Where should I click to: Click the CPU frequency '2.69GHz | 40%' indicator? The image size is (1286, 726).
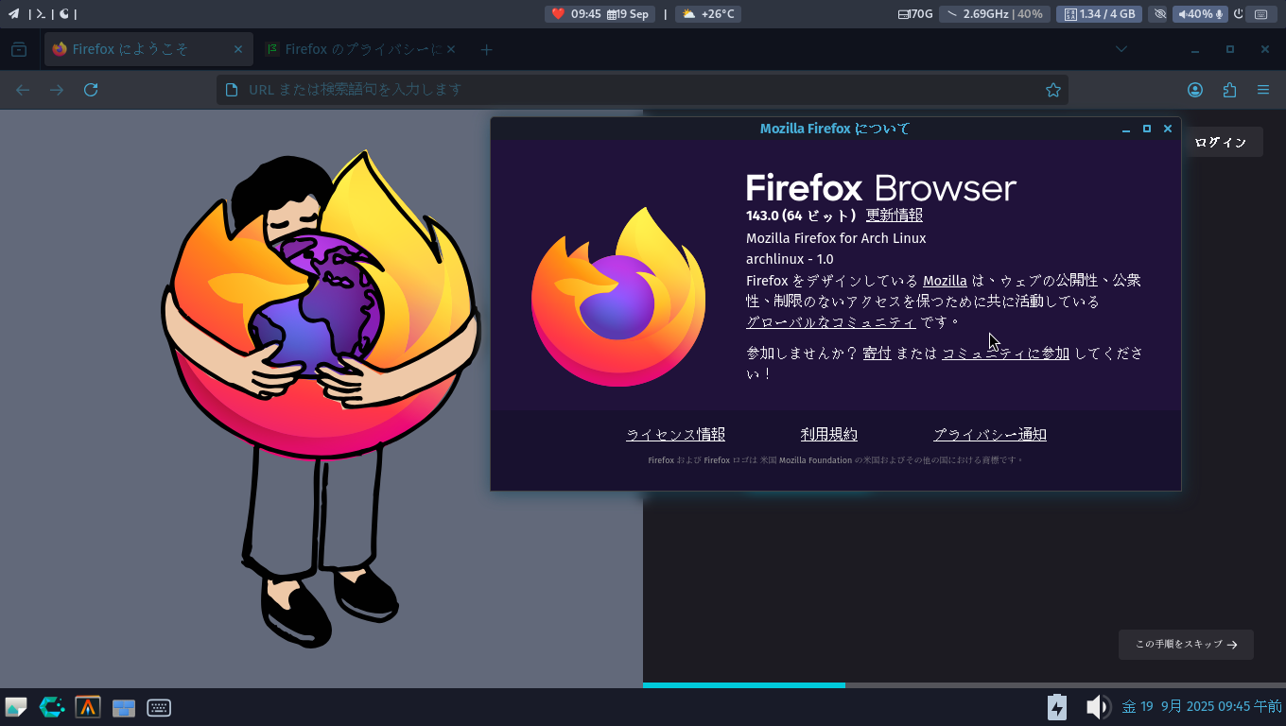click(994, 14)
